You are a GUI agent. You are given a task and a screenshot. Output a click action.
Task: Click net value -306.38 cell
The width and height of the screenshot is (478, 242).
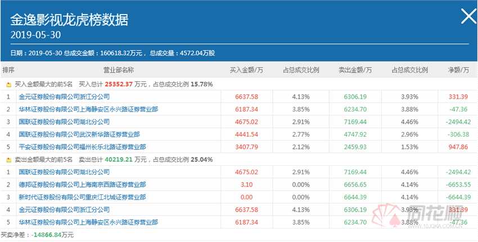(x=458, y=134)
